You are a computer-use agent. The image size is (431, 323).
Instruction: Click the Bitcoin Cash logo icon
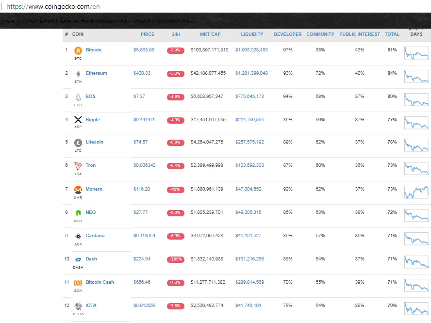click(x=78, y=283)
